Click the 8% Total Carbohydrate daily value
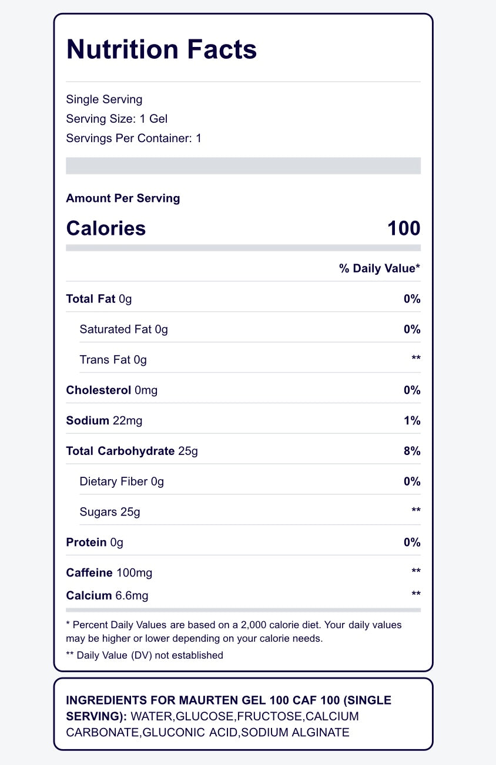496x765 pixels. click(x=413, y=451)
